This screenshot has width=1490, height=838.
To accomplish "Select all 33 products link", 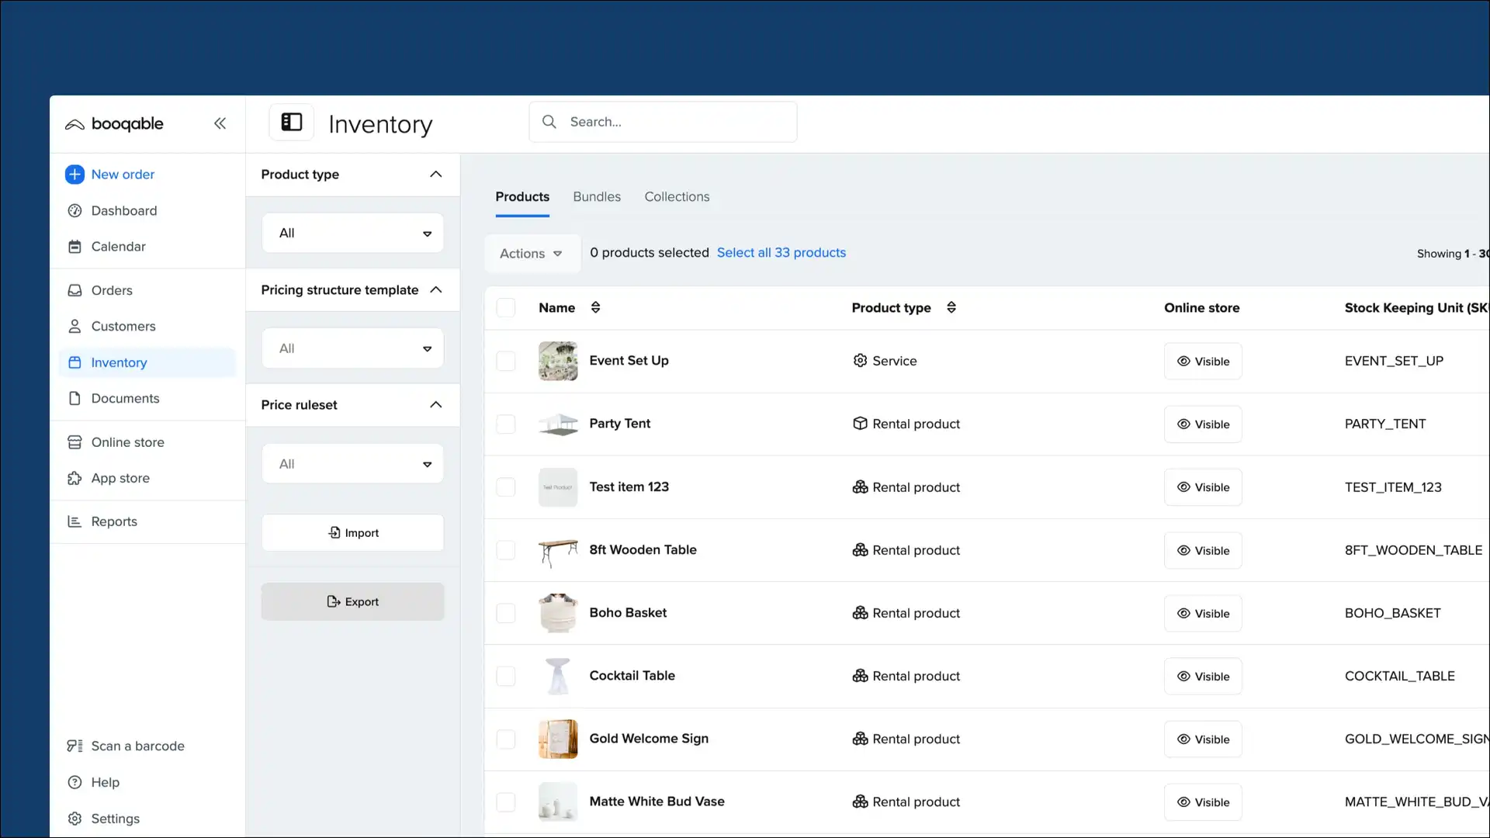I will click(x=781, y=252).
